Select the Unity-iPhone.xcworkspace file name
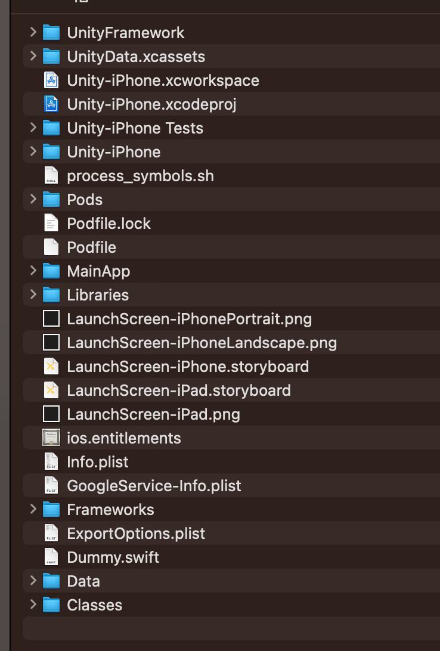The image size is (440, 651). pyautogui.click(x=163, y=80)
